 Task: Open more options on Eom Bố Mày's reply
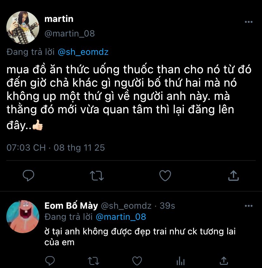pyautogui.click(x=249, y=206)
